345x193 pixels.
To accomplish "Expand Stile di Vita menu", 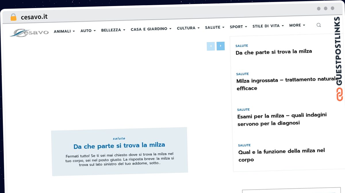I will tap(268, 26).
